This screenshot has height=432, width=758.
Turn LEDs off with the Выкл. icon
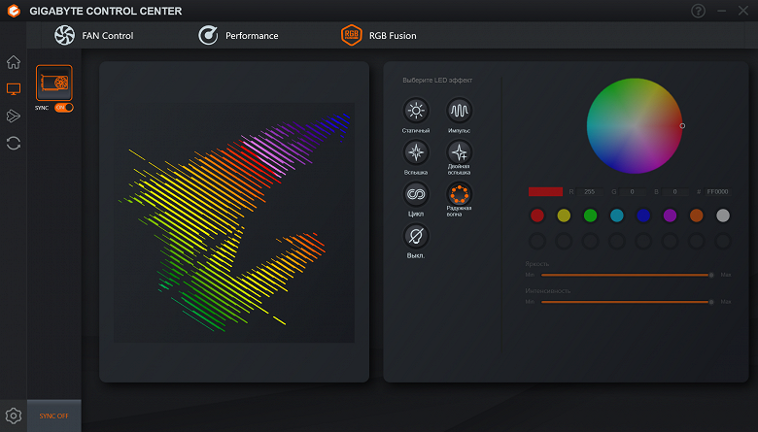pos(416,236)
